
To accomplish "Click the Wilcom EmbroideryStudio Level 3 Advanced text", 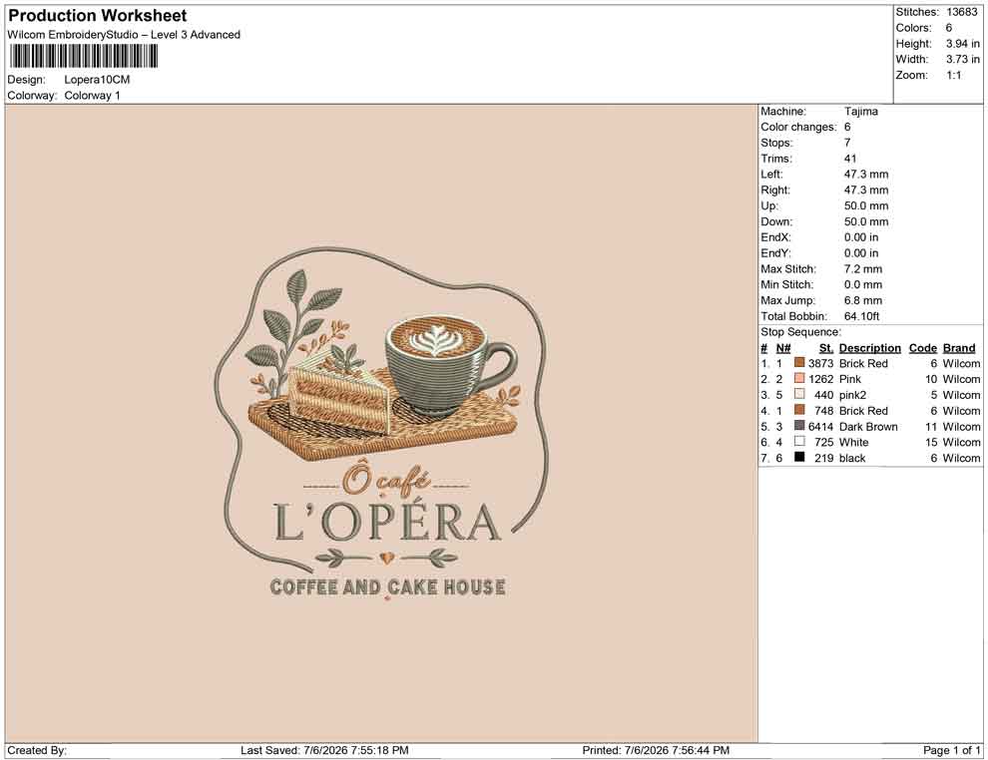I will tap(124, 35).
